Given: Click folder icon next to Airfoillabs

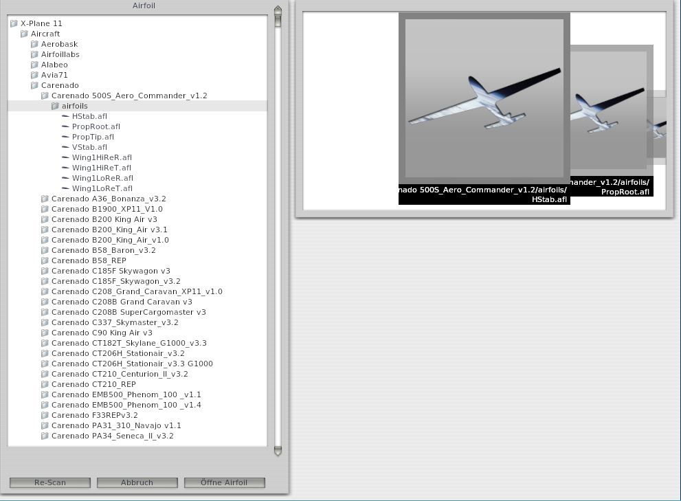Looking at the screenshot, I should tap(34, 54).
